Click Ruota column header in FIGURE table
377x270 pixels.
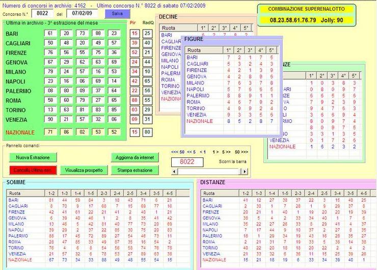[x=204, y=50]
